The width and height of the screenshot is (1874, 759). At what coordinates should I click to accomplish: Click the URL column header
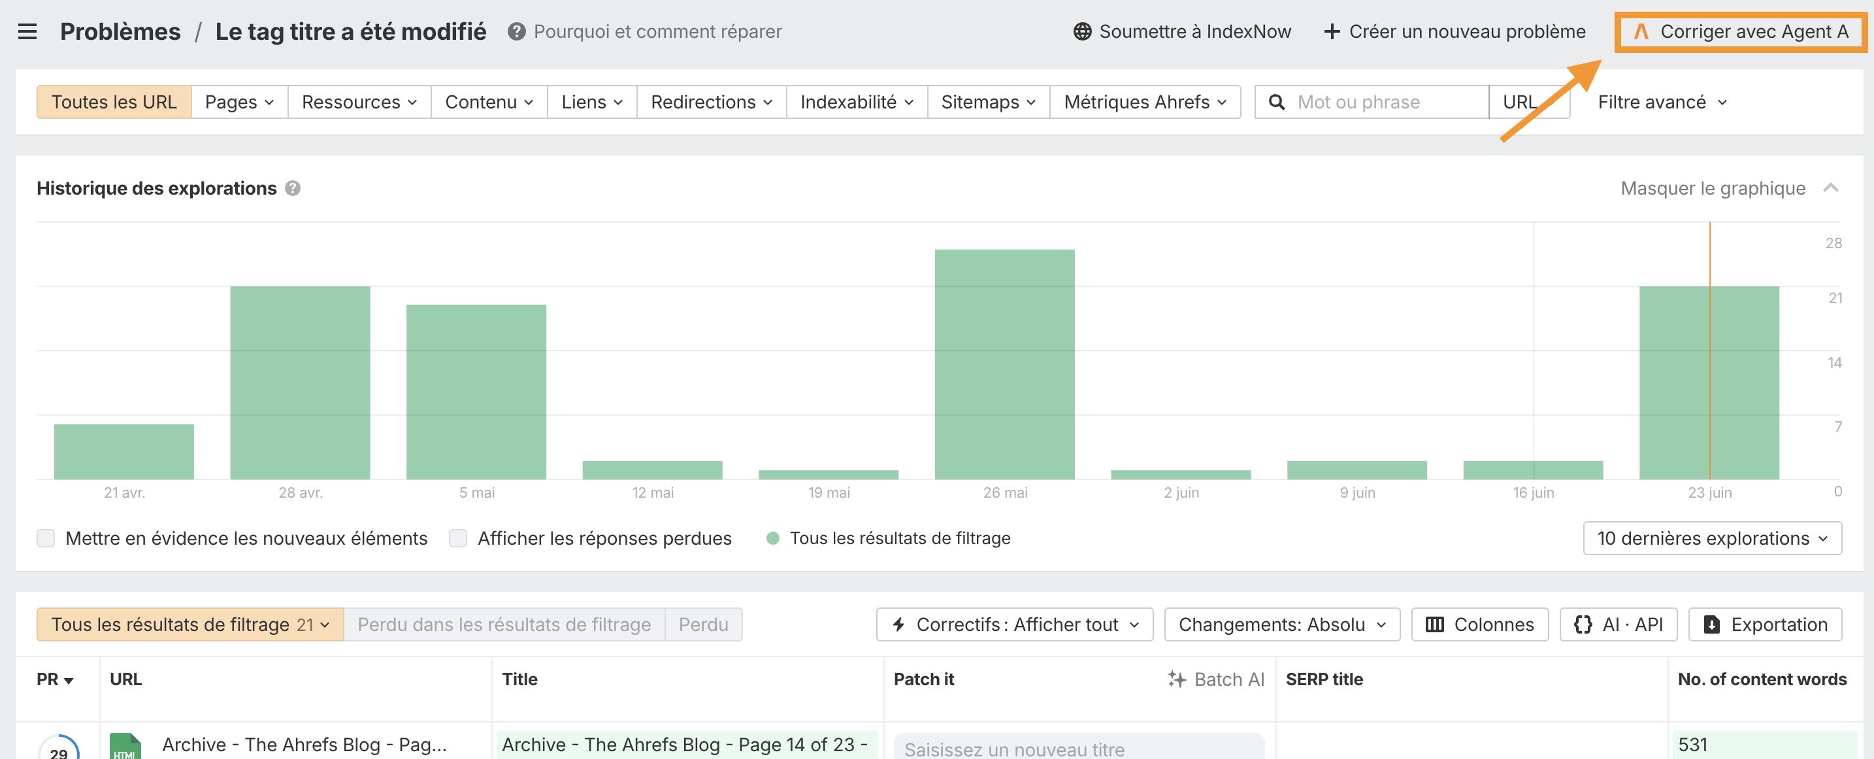[x=126, y=679]
